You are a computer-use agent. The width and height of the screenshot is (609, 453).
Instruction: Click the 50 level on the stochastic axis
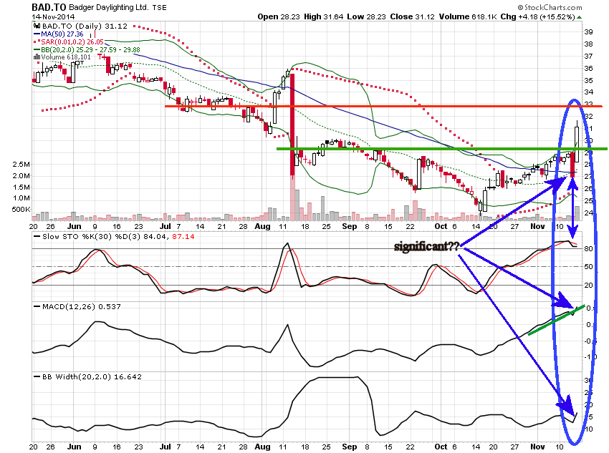point(588,266)
